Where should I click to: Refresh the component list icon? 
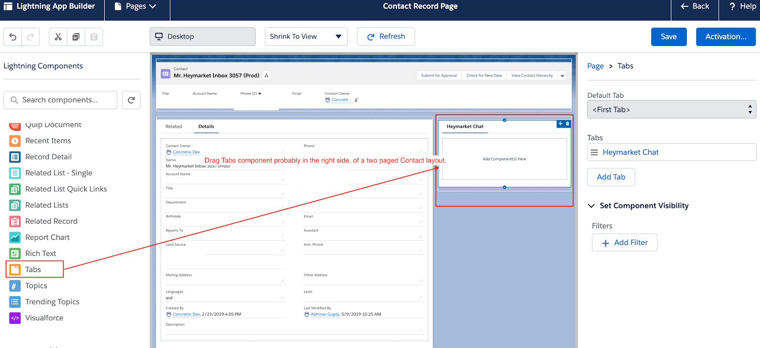[x=131, y=100]
